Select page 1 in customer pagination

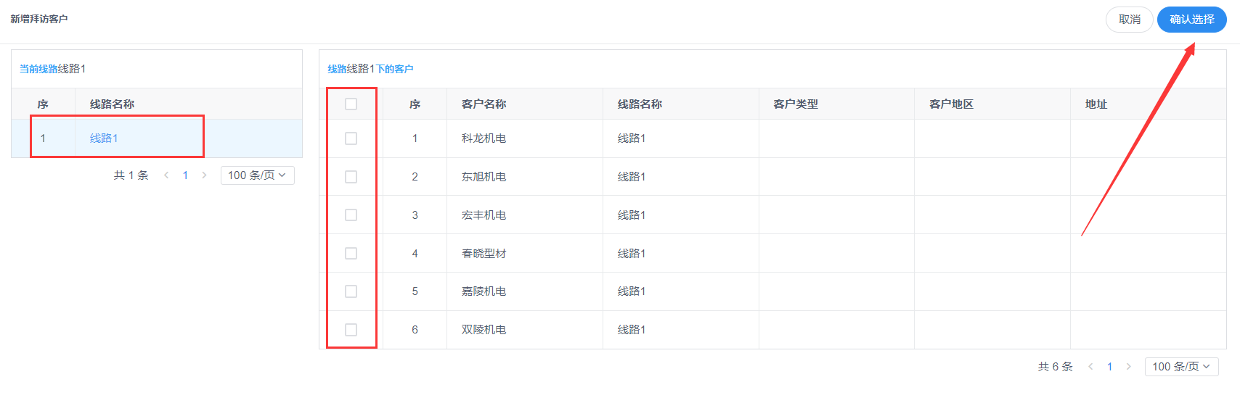1109,367
